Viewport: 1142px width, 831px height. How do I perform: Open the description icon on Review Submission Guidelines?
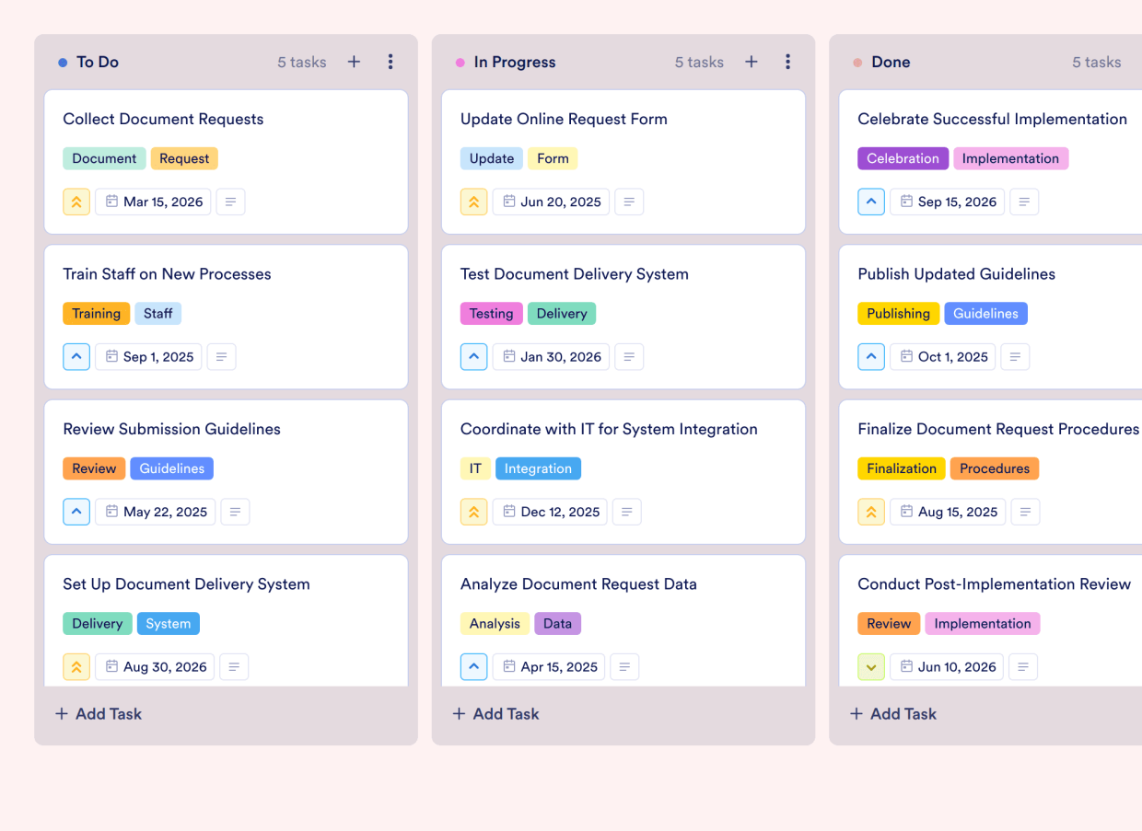click(x=235, y=512)
